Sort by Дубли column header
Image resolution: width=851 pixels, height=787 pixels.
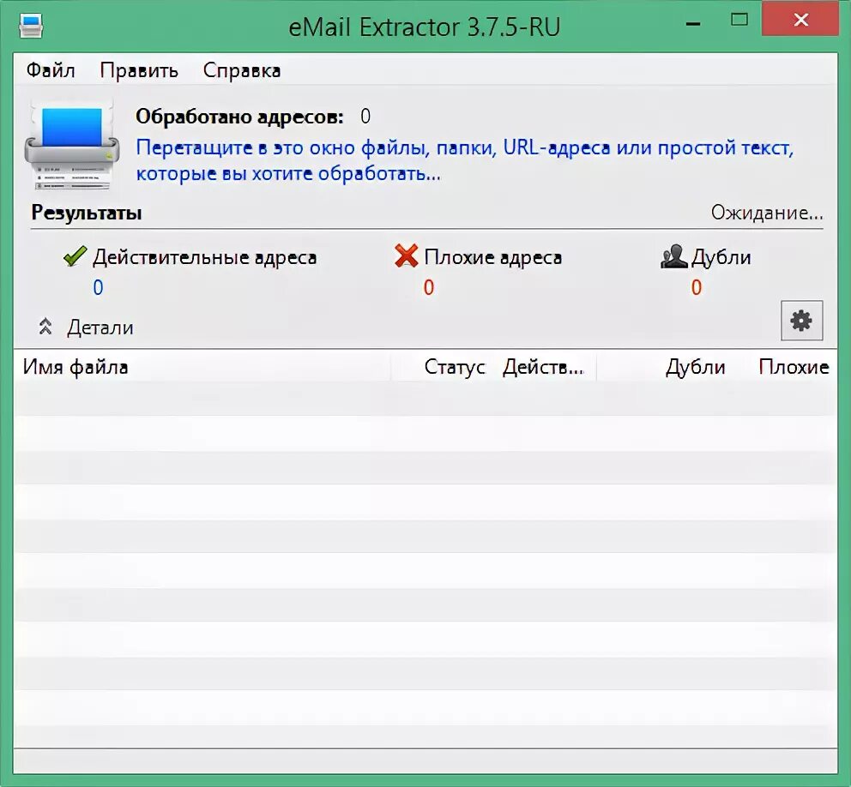[696, 367]
